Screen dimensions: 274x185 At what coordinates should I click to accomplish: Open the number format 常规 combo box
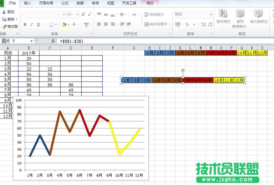tap(194, 14)
